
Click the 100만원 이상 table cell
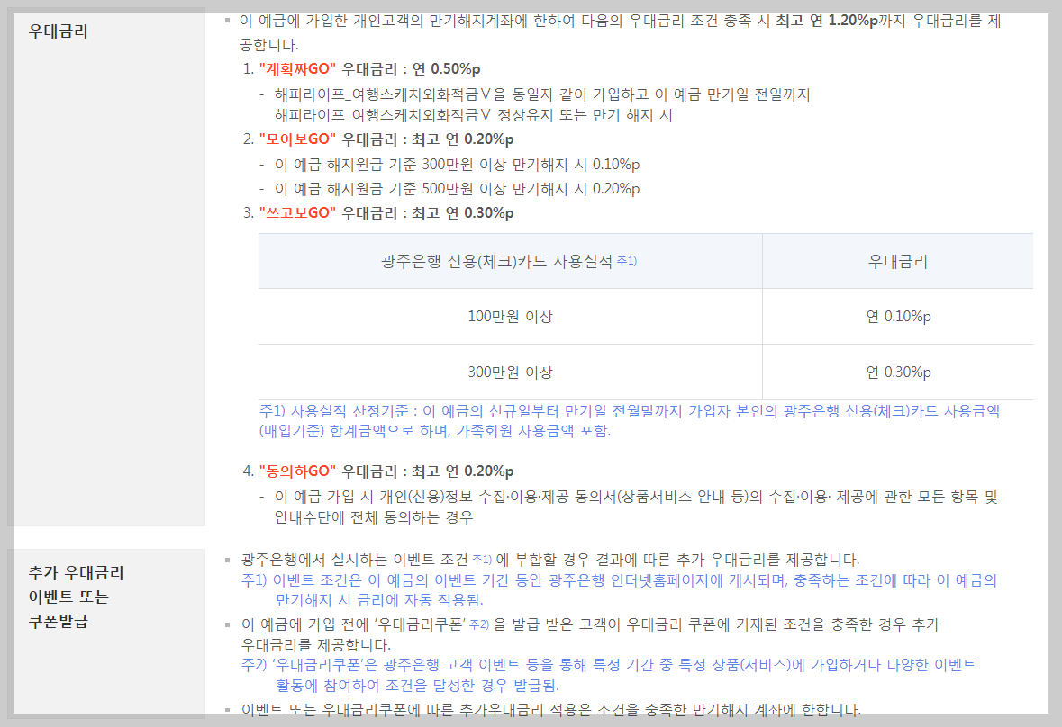(x=510, y=317)
